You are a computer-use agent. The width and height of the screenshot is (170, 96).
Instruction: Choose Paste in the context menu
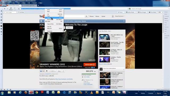(54, 18)
